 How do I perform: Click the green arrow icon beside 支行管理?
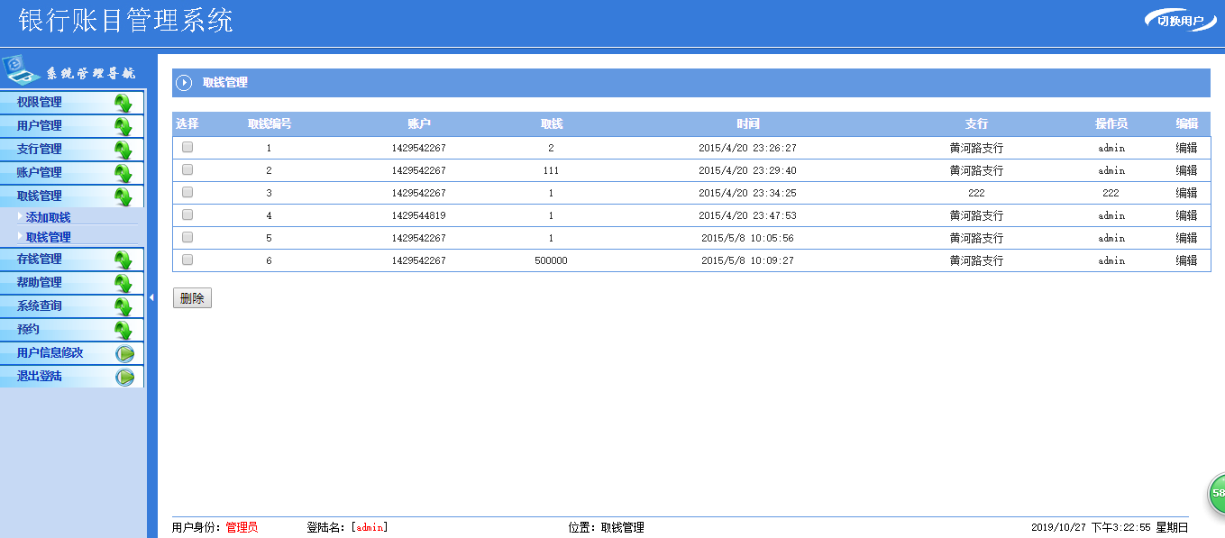[x=123, y=150]
